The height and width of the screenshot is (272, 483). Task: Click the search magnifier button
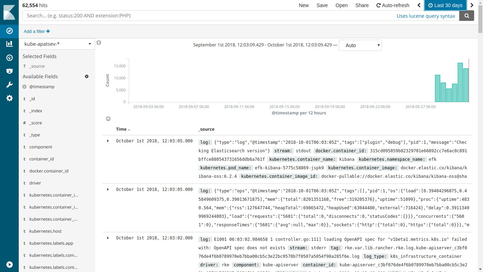coord(467,16)
